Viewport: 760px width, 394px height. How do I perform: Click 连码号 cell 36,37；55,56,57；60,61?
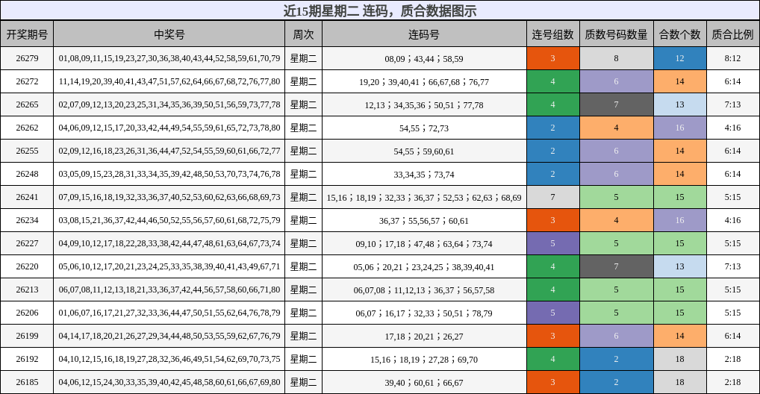(x=424, y=220)
